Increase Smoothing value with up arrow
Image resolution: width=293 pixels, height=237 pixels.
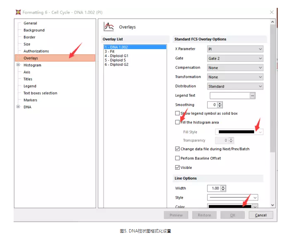220,103
